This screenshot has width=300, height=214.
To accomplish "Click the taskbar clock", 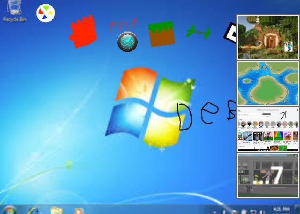I will (282, 210).
